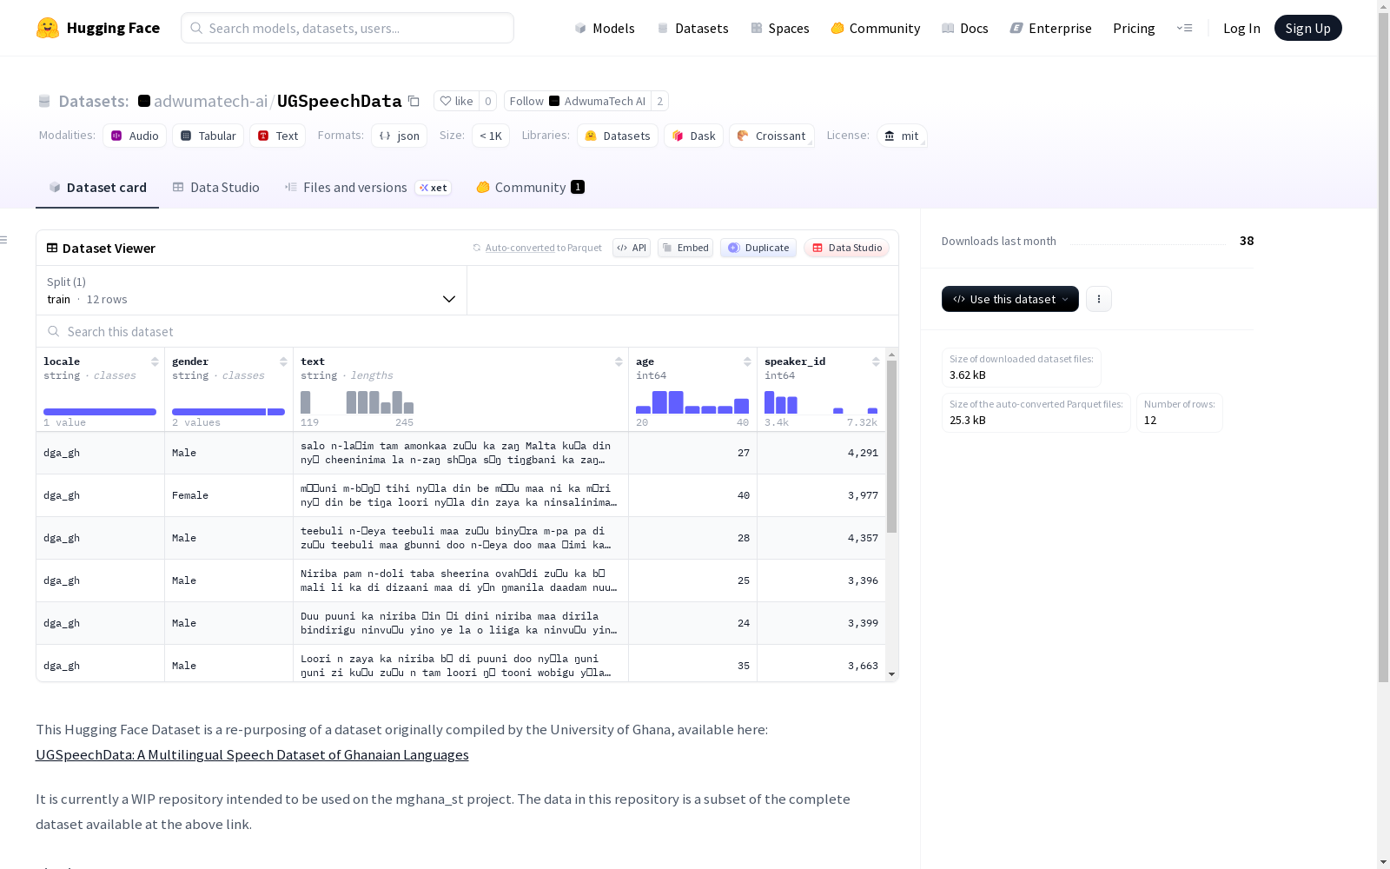Click the text lengths histogram
This screenshot has height=869, width=1390.
(357, 402)
